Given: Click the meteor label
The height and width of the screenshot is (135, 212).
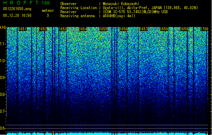Looking at the screenshot, I should pos(48,10).
